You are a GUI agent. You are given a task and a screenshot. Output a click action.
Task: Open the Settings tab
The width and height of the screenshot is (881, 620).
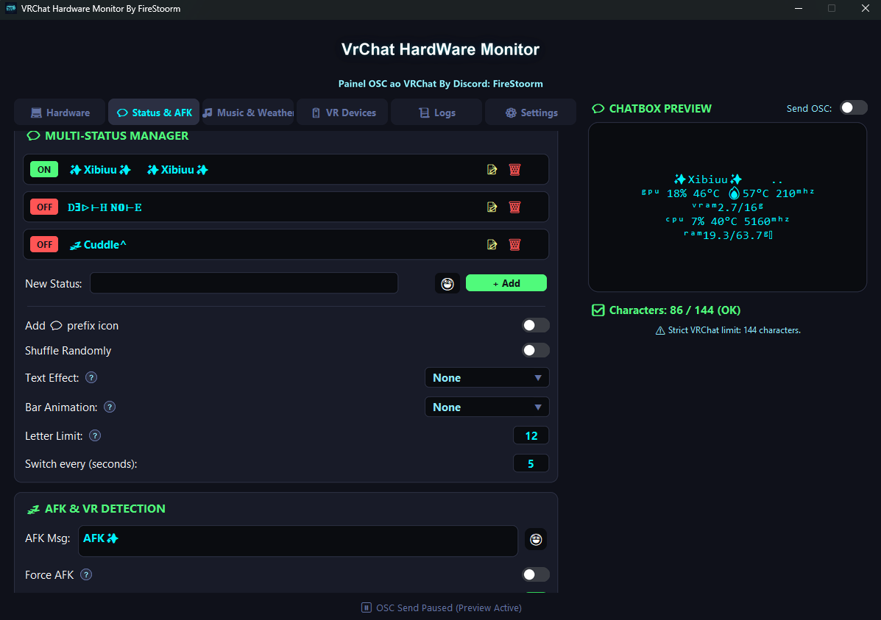[x=531, y=113]
